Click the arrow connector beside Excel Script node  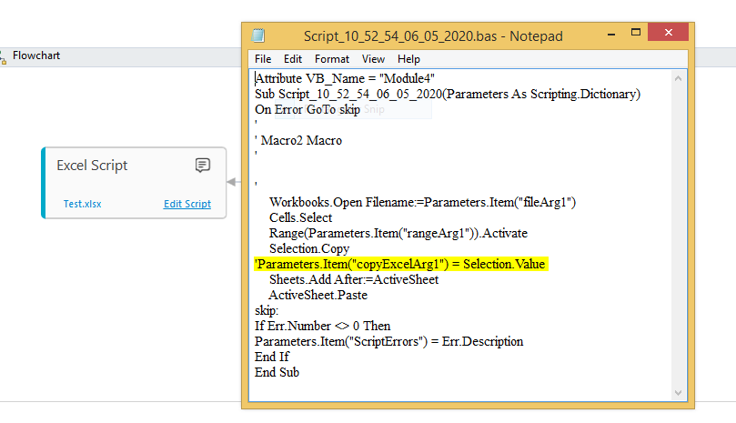click(x=233, y=182)
